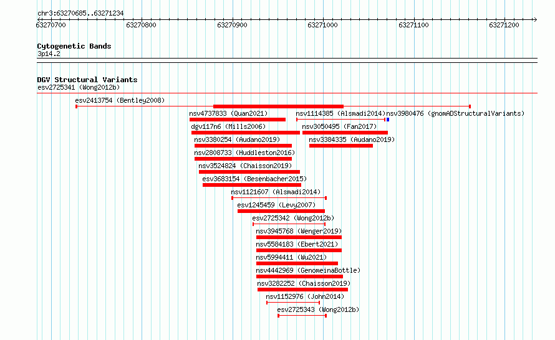Viewport: 555px width, 340px height.
Task: Click the chr3:63270685..63271234 region label
Action: pyautogui.click(x=80, y=13)
